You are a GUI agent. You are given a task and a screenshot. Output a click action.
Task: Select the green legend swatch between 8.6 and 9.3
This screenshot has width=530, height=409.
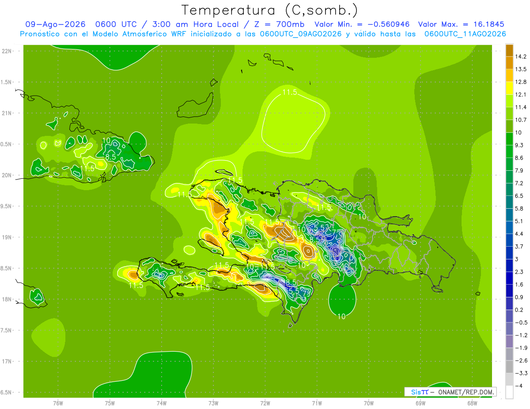509,151
